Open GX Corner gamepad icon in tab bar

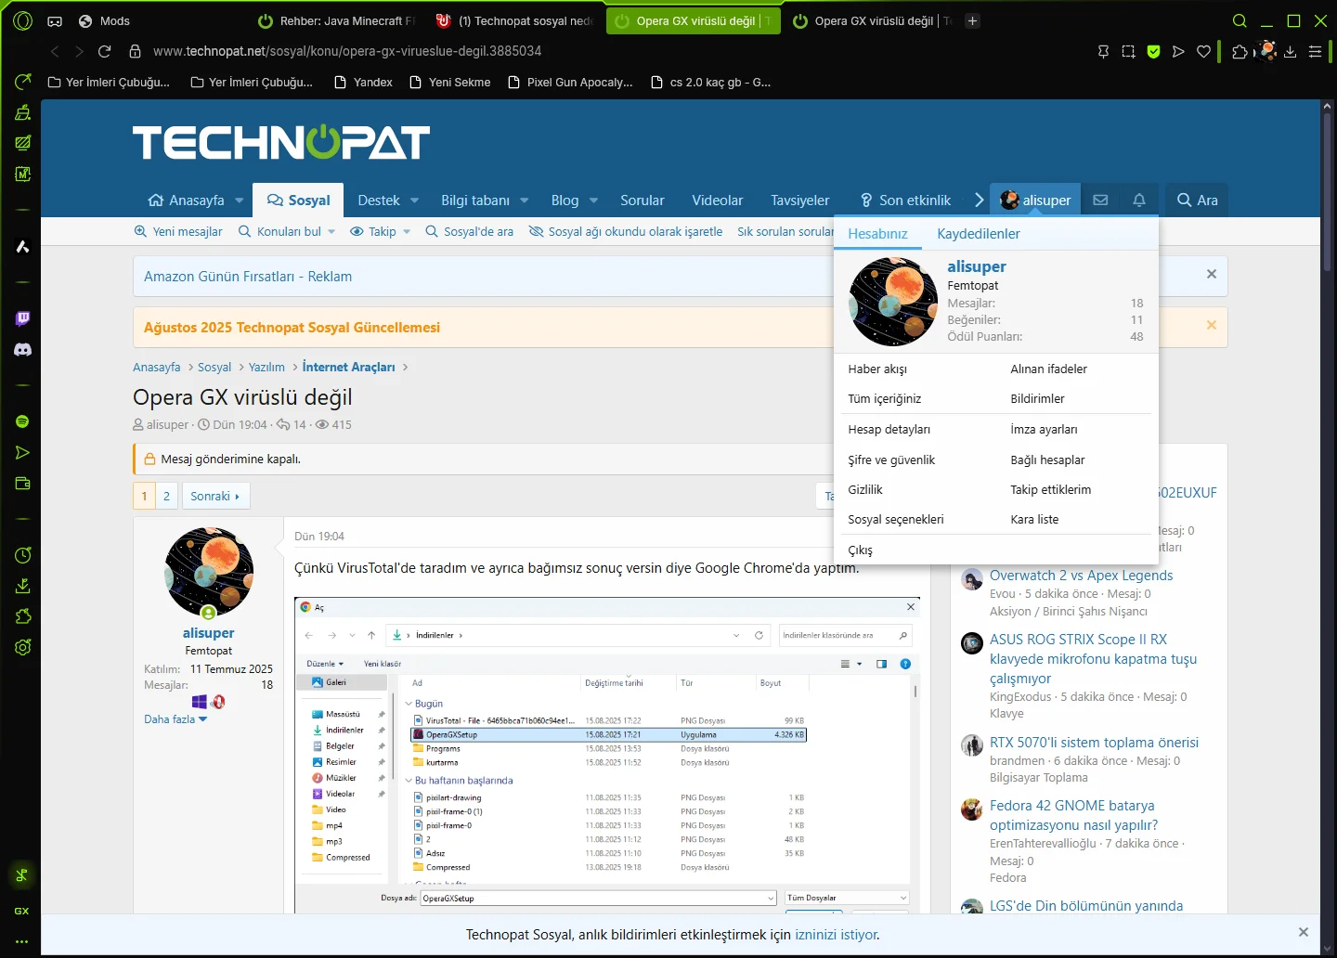click(55, 20)
